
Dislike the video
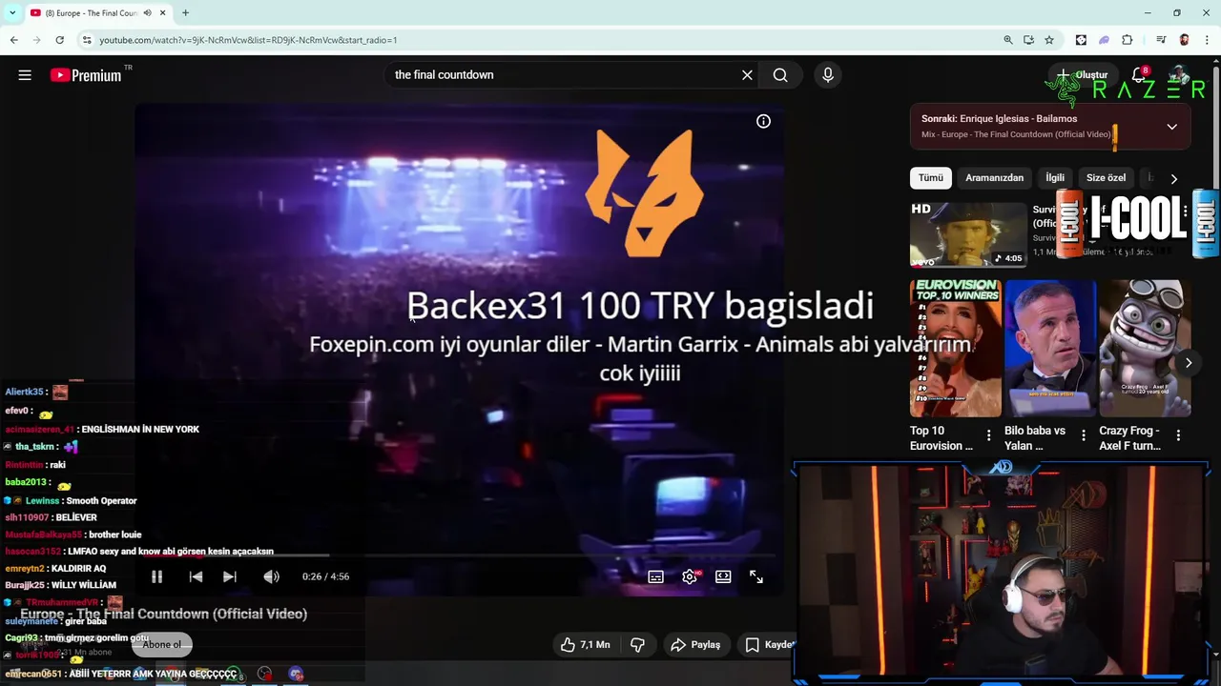[x=637, y=645]
